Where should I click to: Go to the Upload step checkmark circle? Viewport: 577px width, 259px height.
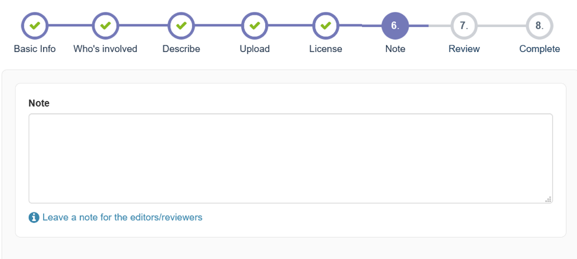click(255, 26)
